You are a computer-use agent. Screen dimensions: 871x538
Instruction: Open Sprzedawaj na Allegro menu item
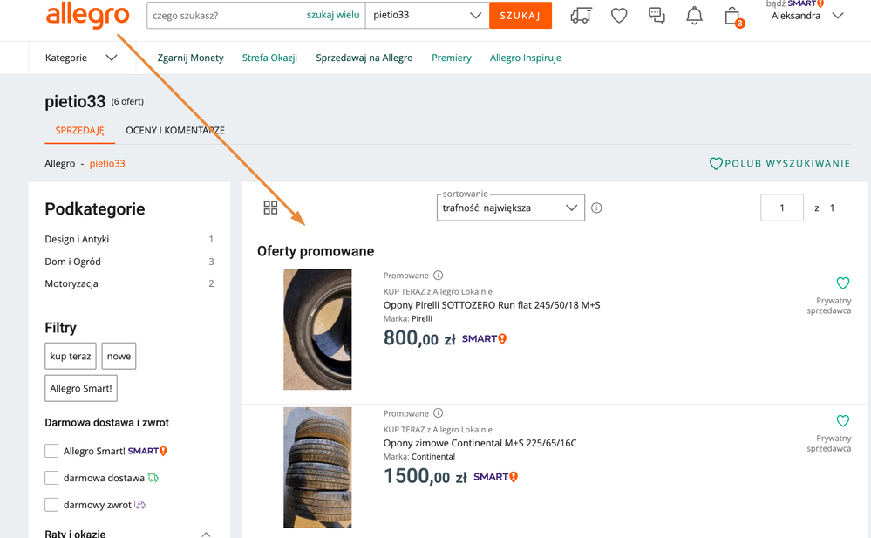pos(364,58)
